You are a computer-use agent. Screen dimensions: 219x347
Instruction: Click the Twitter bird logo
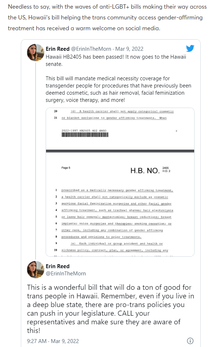click(190, 49)
